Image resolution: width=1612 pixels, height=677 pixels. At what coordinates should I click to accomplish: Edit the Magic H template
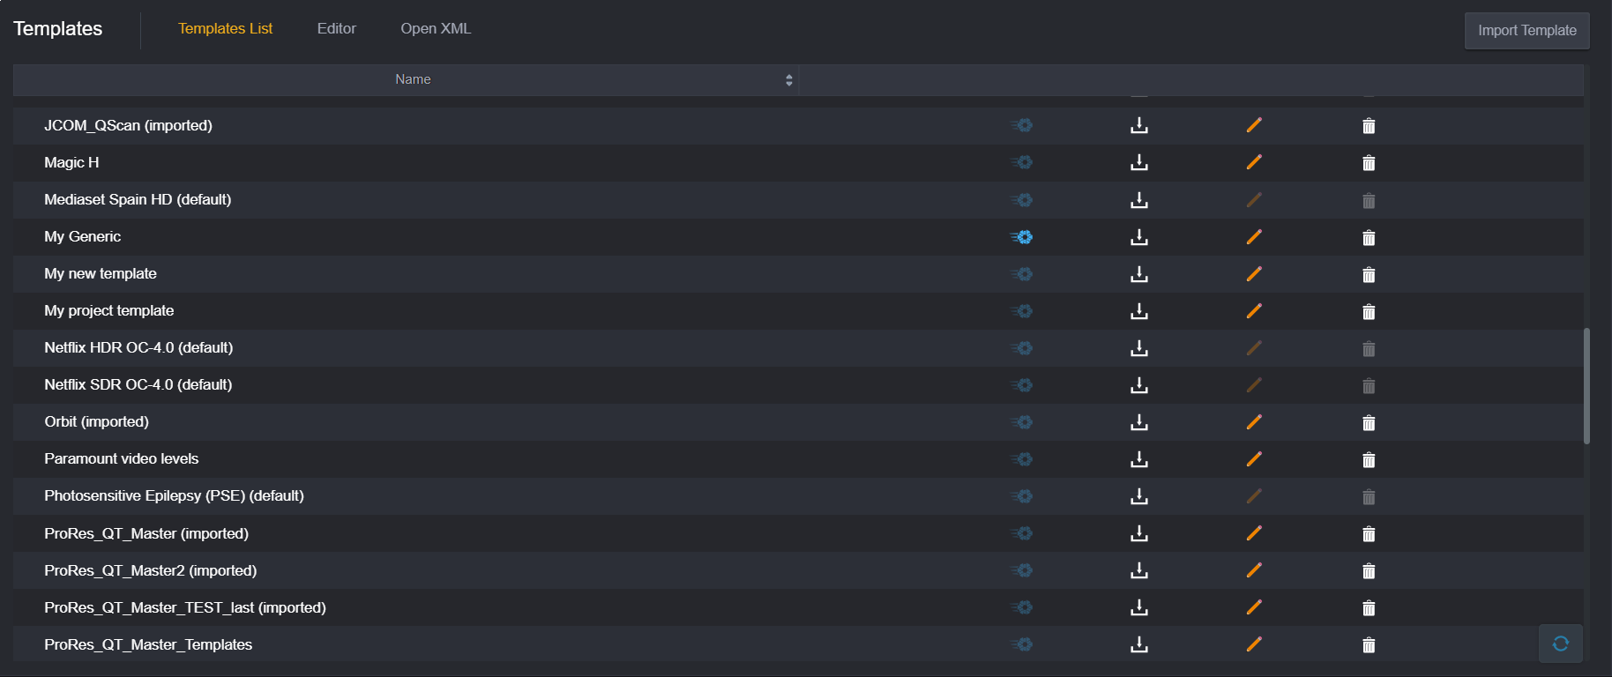pos(1254,162)
